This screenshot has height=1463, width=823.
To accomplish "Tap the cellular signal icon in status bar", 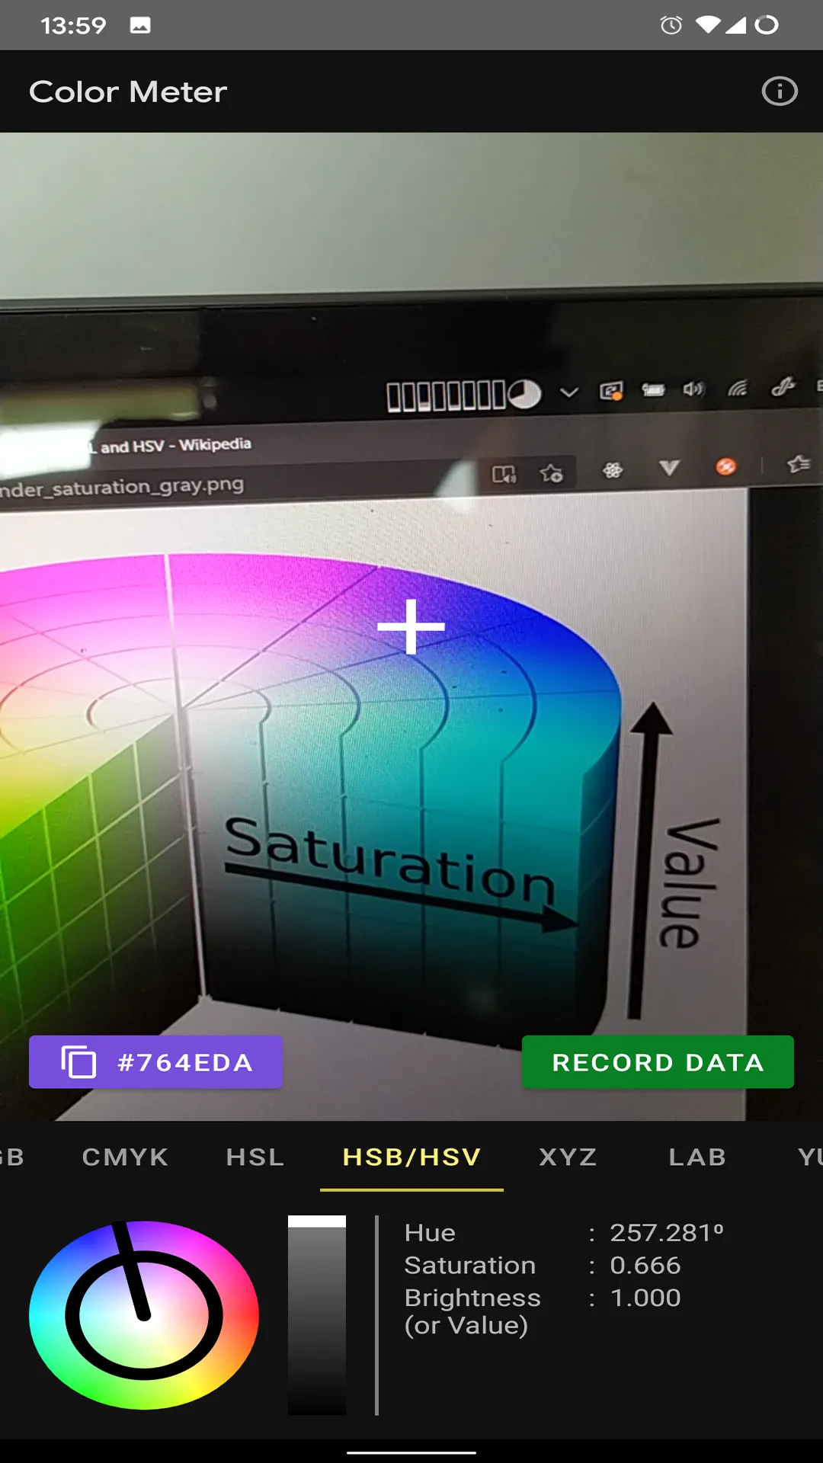I will click(x=735, y=25).
